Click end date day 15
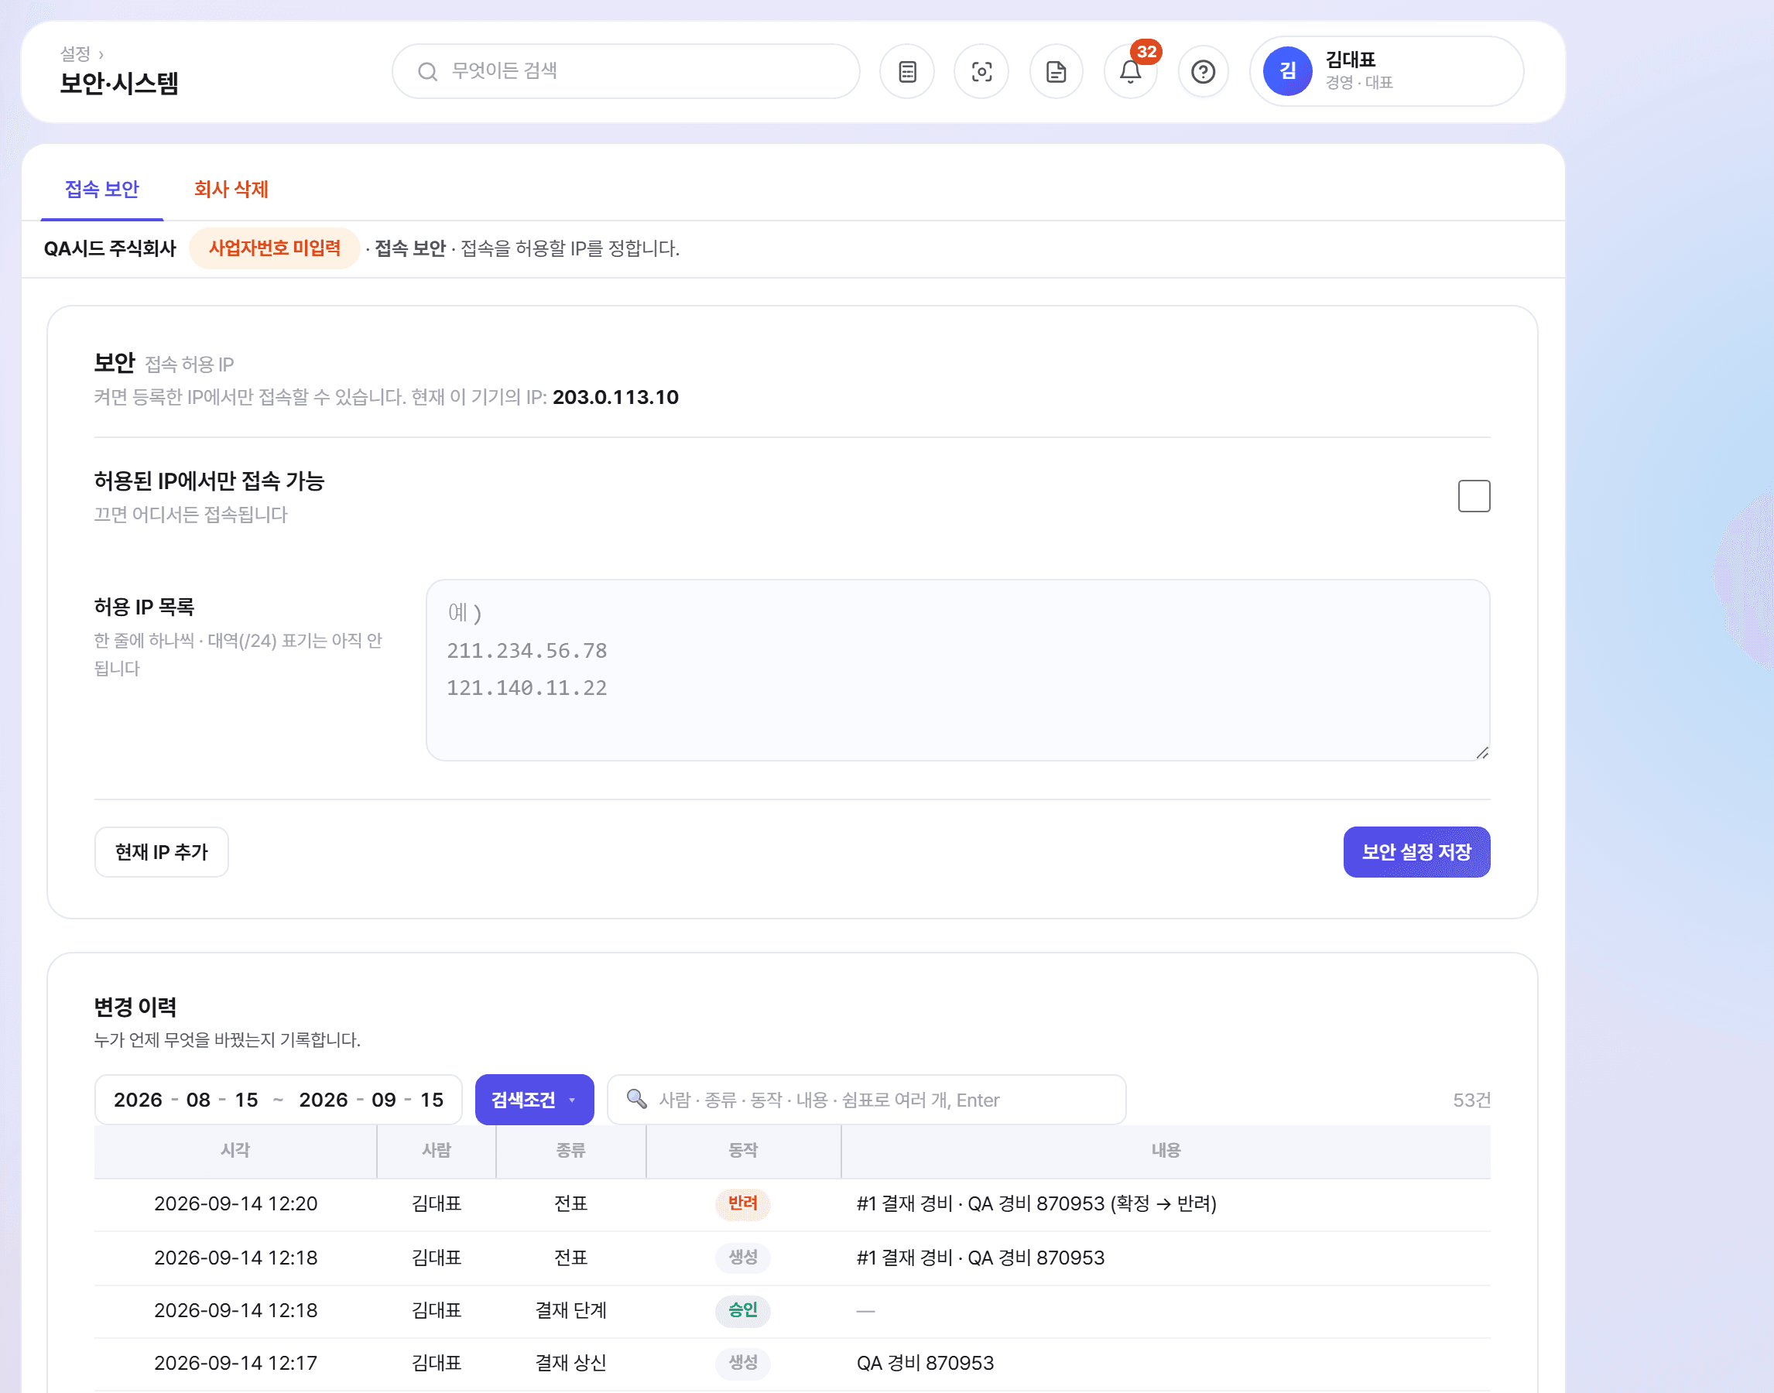Screen dimensions: 1774x1393 (431, 1100)
